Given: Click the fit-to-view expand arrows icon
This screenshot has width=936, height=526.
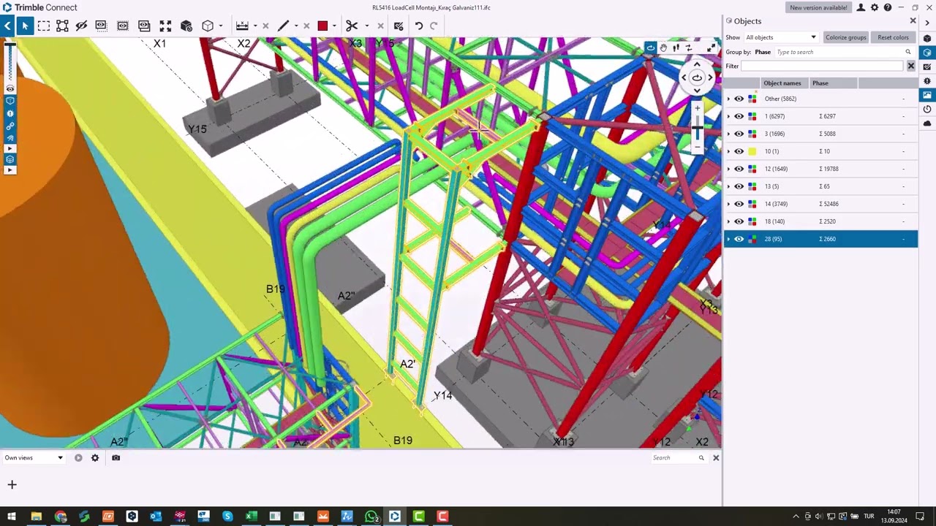Looking at the screenshot, I should click(x=165, y=26).
